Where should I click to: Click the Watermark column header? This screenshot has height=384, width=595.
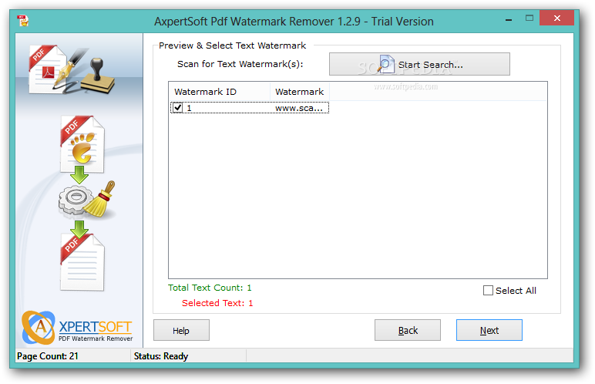(299, 92)
